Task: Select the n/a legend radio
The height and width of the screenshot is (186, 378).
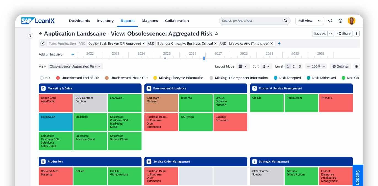Action: click(x=42, y=78)
